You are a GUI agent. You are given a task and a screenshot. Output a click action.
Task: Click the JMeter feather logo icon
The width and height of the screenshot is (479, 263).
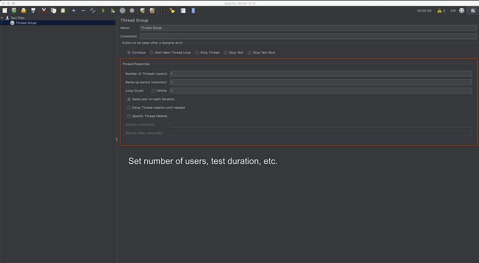point(473,11)
